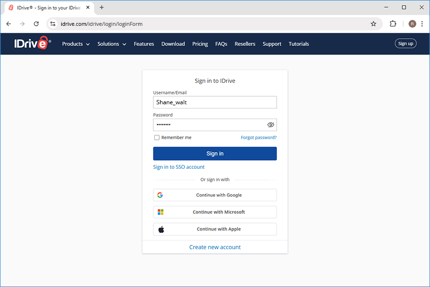
Task: Expand the Solutions dropdown menu
Action: click(x=112, y=44)
